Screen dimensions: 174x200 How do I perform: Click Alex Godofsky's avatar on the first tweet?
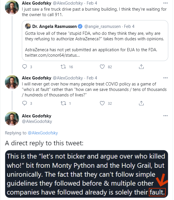click(12, 8)
